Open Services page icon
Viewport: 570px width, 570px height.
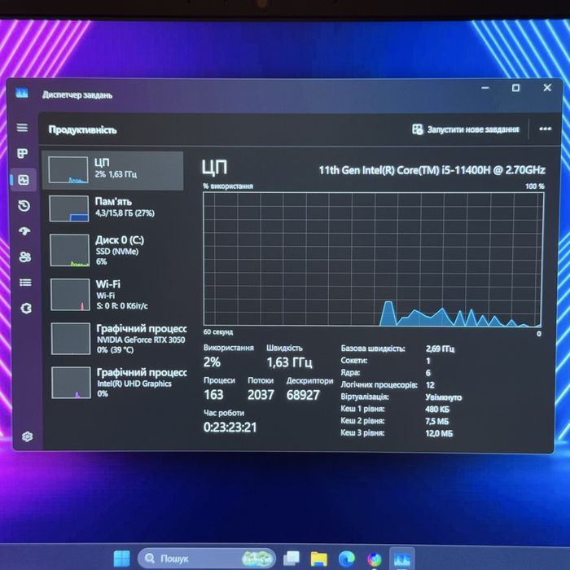pos(26,309)
